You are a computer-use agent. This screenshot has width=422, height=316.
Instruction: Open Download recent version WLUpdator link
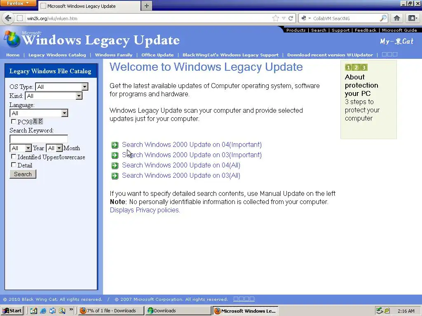click(x=330, y=55)
